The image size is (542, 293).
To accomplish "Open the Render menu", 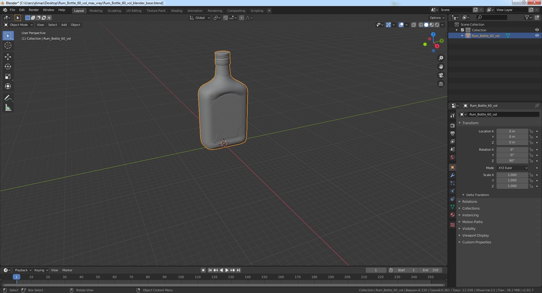I will point(34,10).
